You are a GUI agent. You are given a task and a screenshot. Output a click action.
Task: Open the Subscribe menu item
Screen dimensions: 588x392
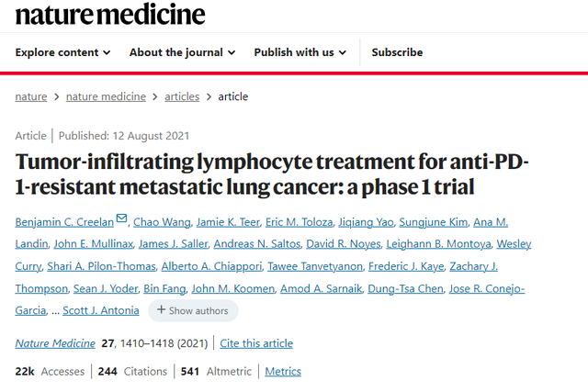pyautogui.click(x=397, y=52)
